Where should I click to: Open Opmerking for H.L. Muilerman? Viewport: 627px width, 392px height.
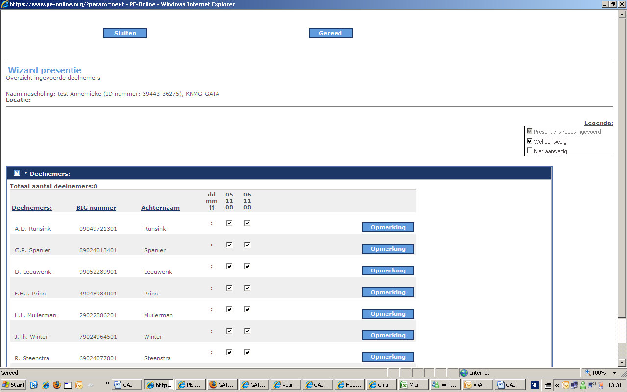[388, 314]
